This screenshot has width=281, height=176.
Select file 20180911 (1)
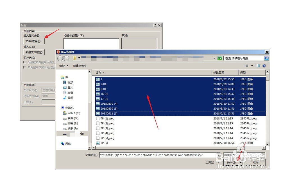pyautogui.click(x=180, y=114)
